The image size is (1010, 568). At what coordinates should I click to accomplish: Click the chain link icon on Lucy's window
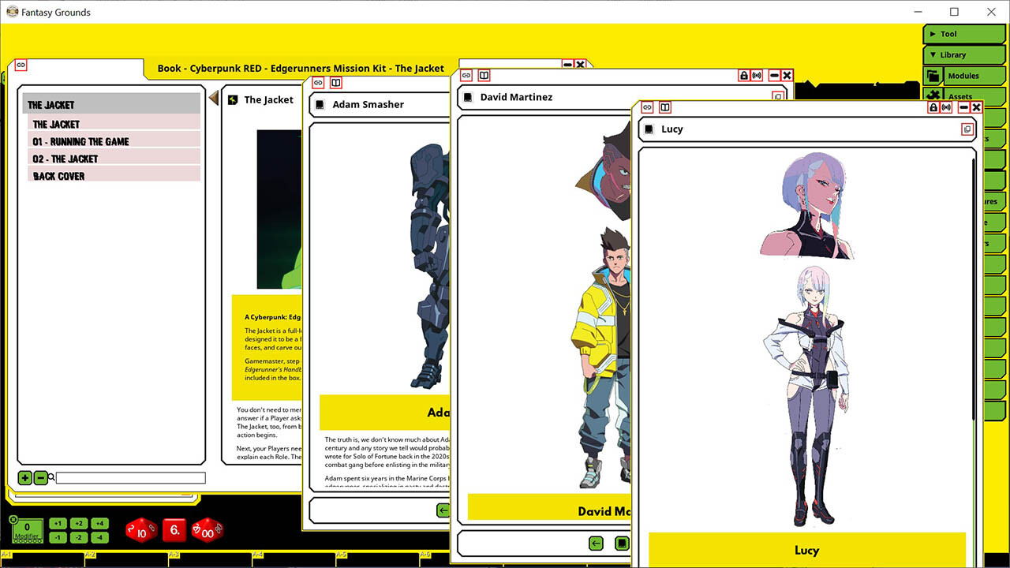point(646,107)
